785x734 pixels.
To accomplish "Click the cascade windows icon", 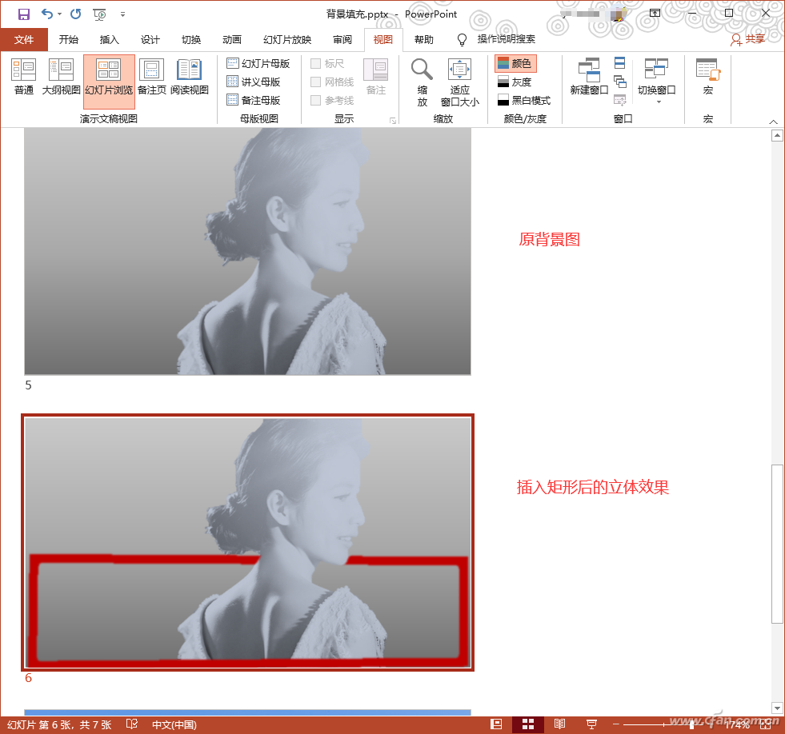I will 620,82.
